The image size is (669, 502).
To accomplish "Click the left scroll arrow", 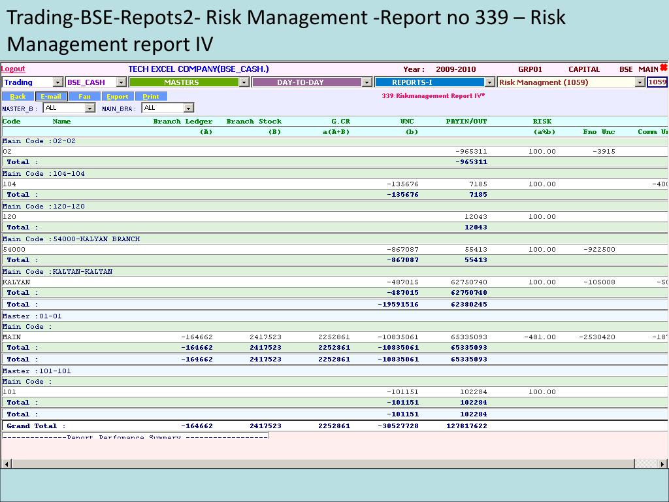I will click(7, 463).
